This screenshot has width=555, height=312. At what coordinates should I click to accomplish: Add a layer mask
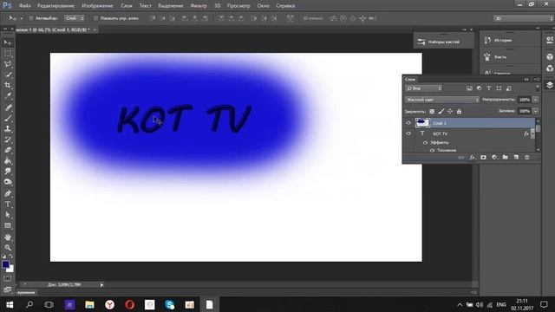(x=483, y=158)
